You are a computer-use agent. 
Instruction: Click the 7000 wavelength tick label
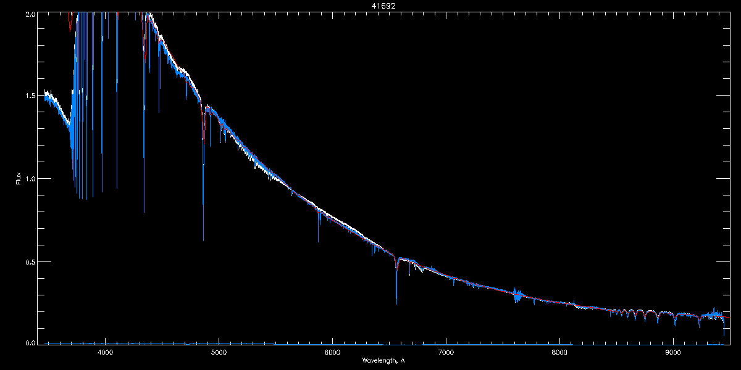pyautogui.click(x=446, y=353)
